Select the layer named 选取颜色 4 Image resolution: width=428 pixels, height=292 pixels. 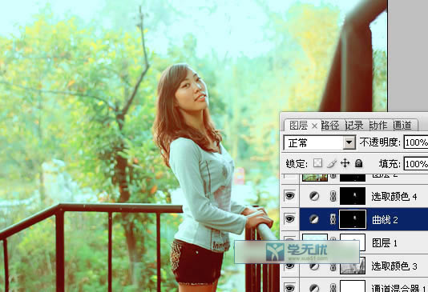pyautogui.click(x=394, y=196)
